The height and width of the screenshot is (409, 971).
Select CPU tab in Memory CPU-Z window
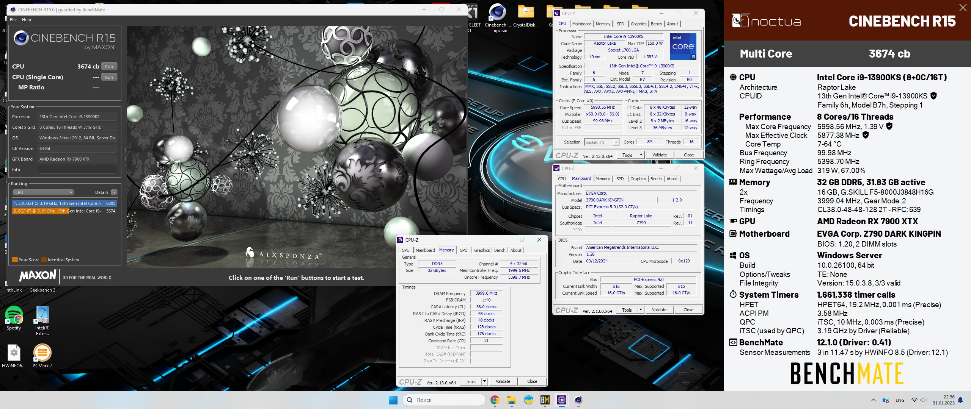coord(405,250)
